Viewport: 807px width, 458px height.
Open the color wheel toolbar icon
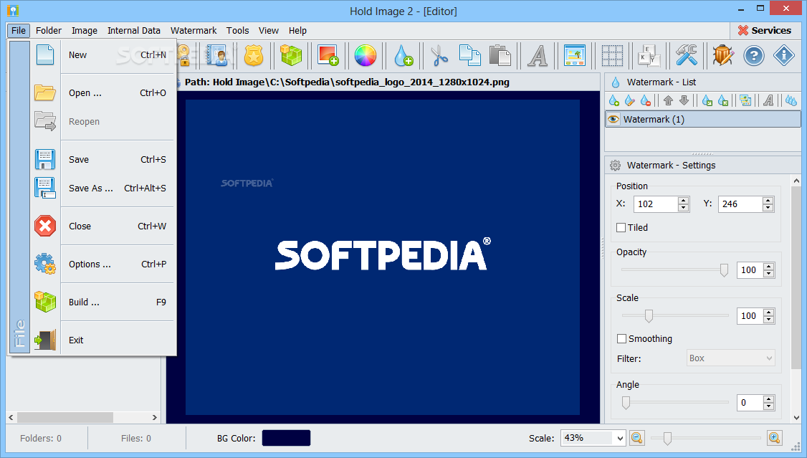366,55
